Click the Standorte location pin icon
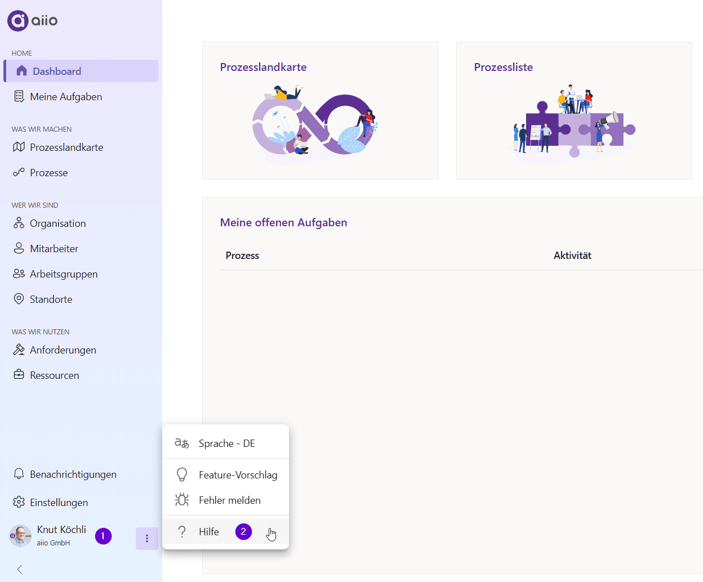This screenshot has height=582, width=703. (x=19, y=299)
